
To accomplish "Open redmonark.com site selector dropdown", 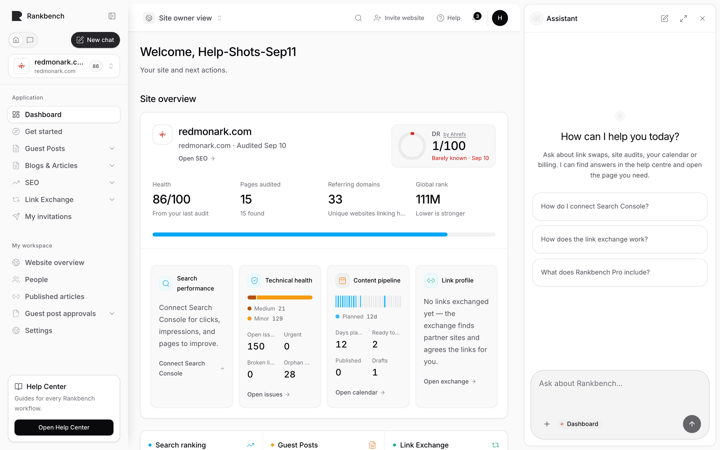I will pyautogui.click(x=64, y=66).
